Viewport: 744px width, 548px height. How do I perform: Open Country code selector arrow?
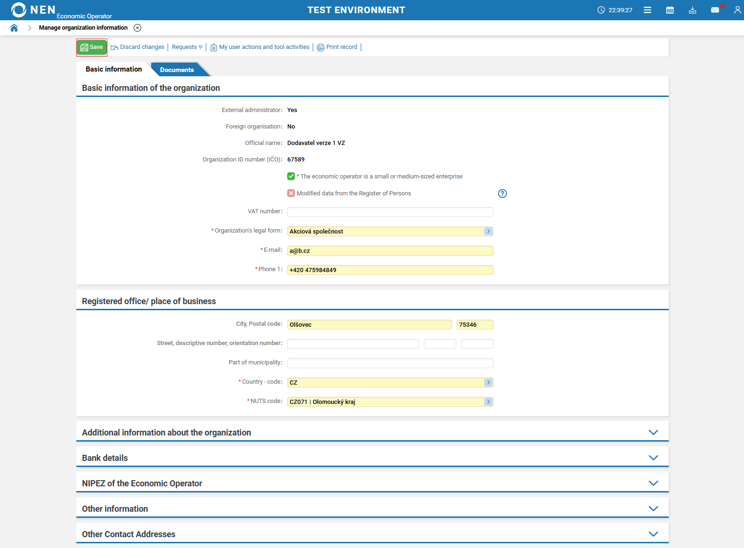488,382
